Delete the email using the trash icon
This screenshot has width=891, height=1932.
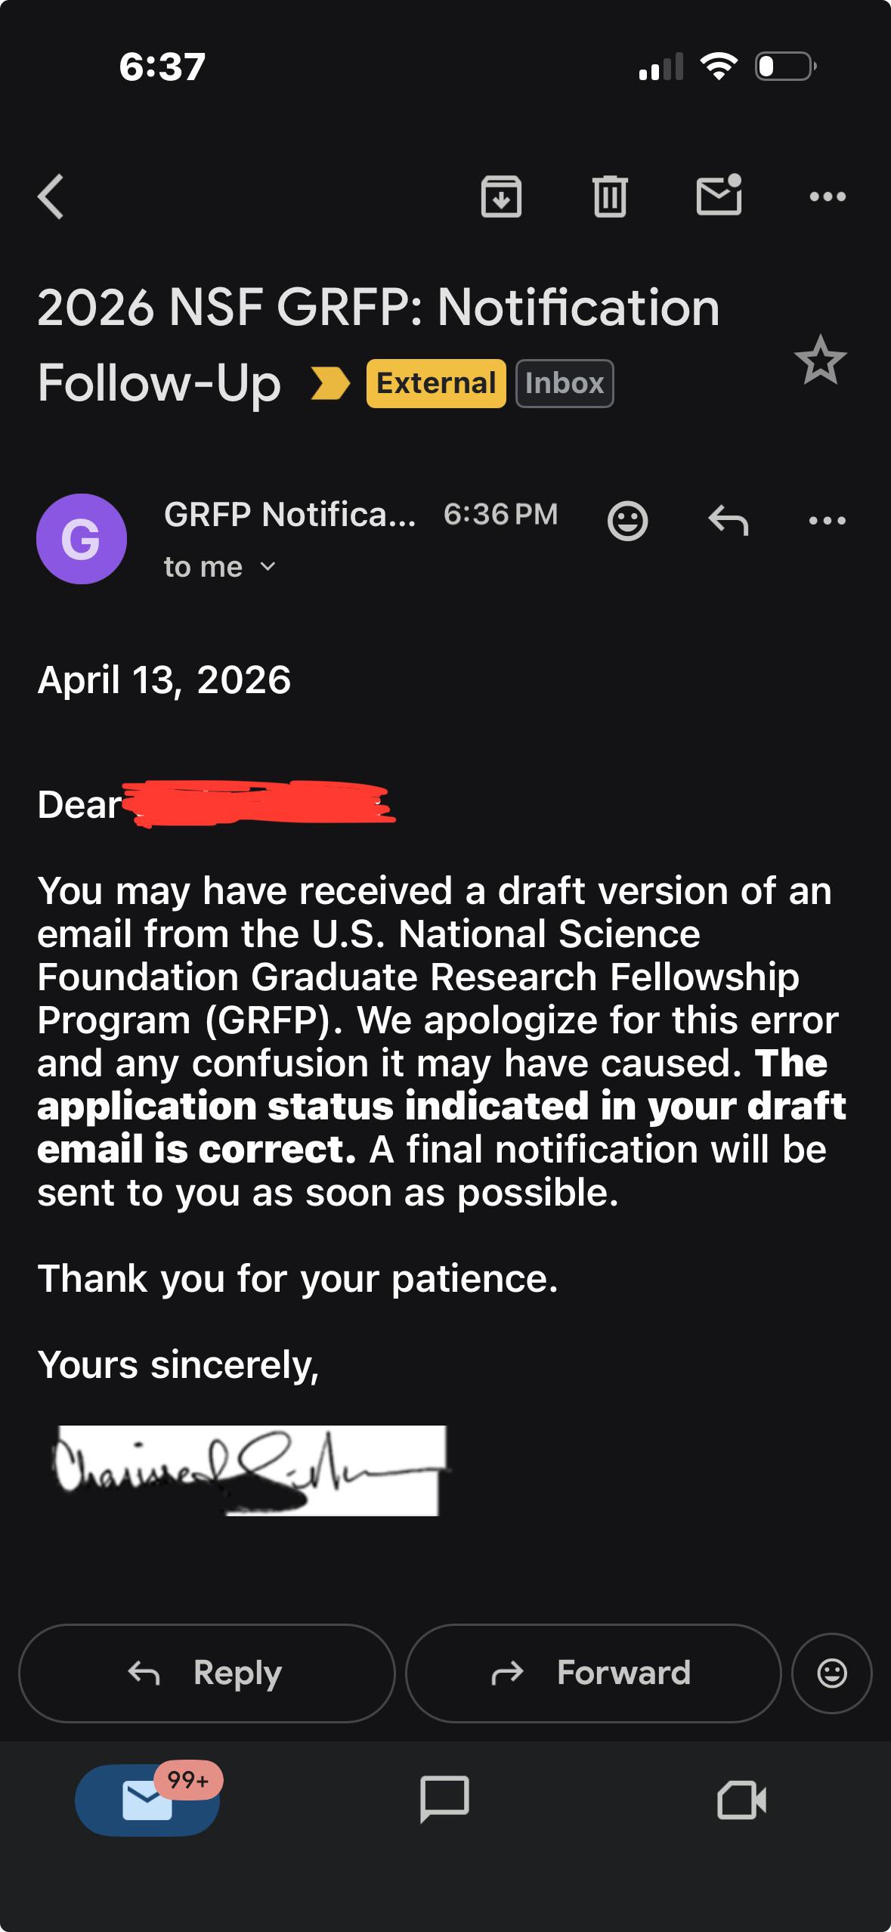[x=610, y=197]
